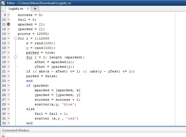Click 'xparked = [xparked, x]' line
The width and height of the screenshot is (186, 137).
coord(57,90)
